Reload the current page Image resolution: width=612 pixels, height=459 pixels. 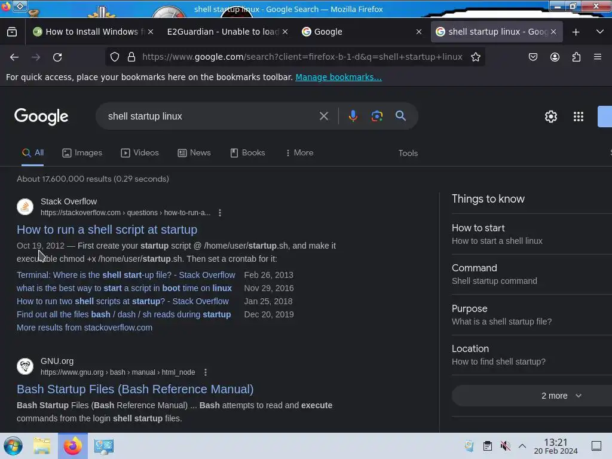click(x=57, y=57)
